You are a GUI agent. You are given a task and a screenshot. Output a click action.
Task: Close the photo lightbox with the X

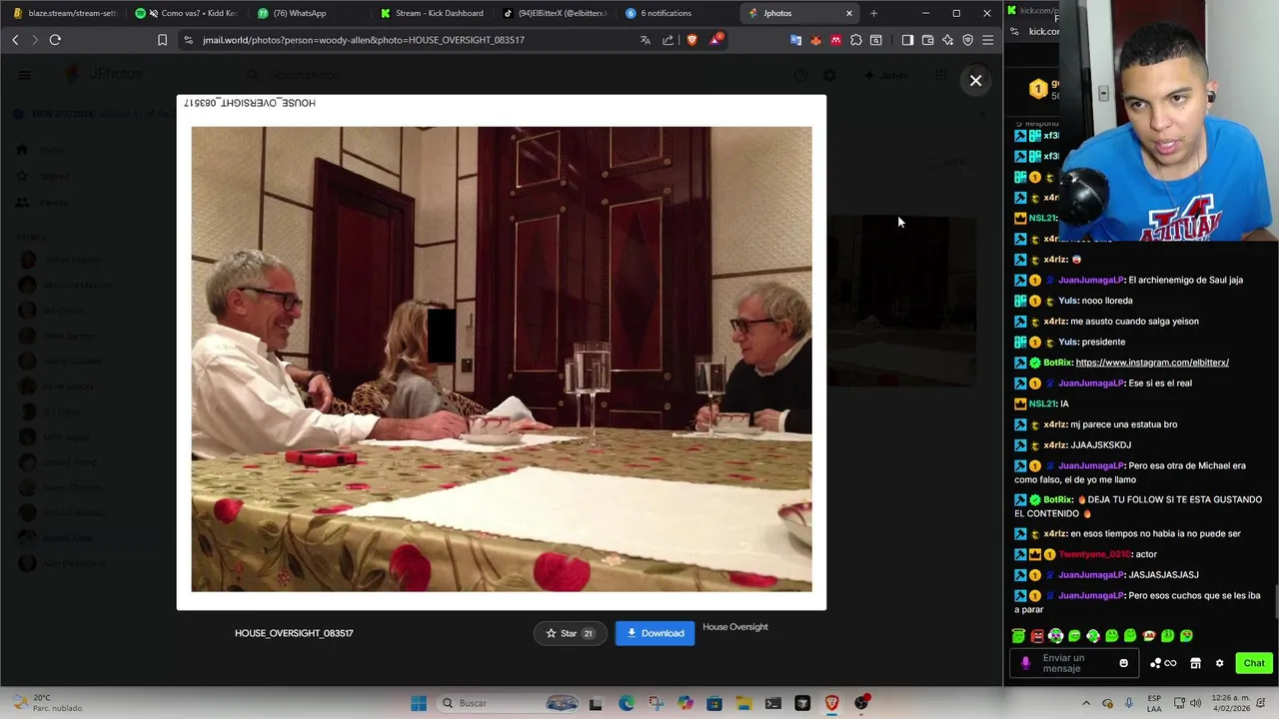coord(976,80)
